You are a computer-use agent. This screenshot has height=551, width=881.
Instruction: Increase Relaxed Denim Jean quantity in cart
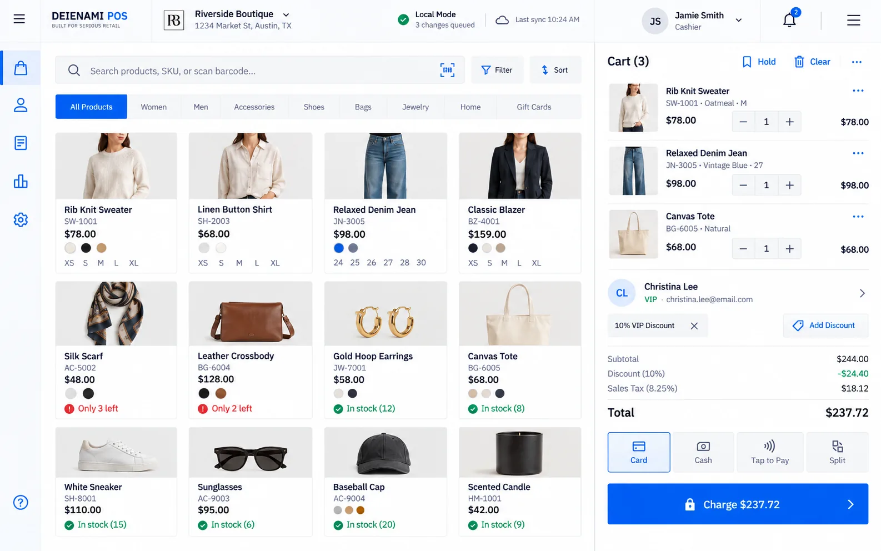click(789, 185)
